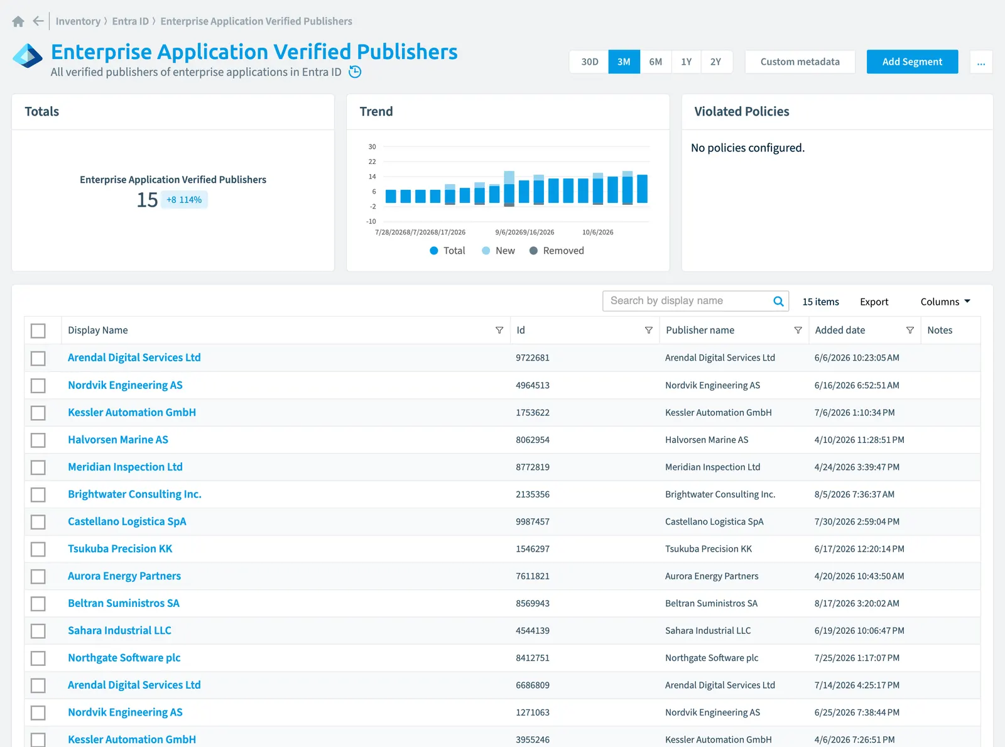Screen dimensions: 1005x747
Task: Sort by the Notes column header
Action: point(940,330)
